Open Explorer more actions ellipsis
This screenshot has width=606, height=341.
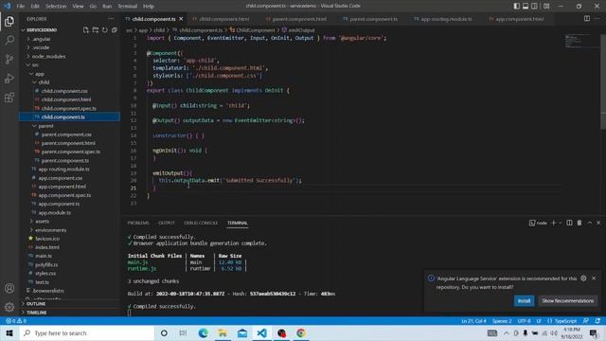pyautogui.click(x=111, y=19)
